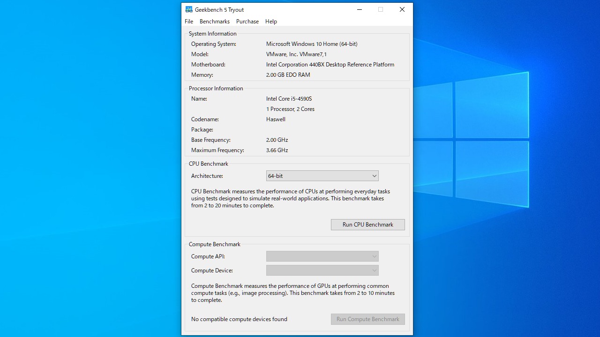Open the Purchase menu

coord(247,22)
